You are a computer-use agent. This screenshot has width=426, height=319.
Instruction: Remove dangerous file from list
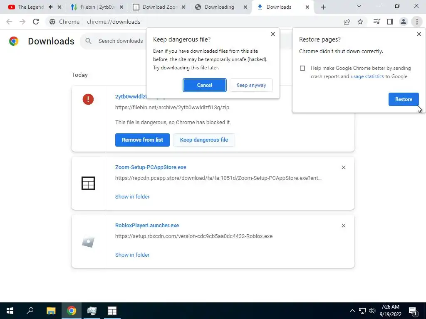click(142, 140)
